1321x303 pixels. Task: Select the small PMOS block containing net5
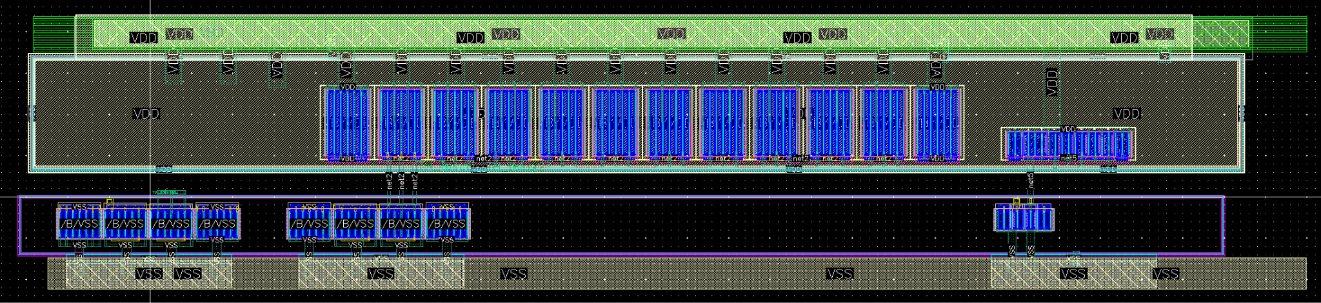click(1068, 144)
